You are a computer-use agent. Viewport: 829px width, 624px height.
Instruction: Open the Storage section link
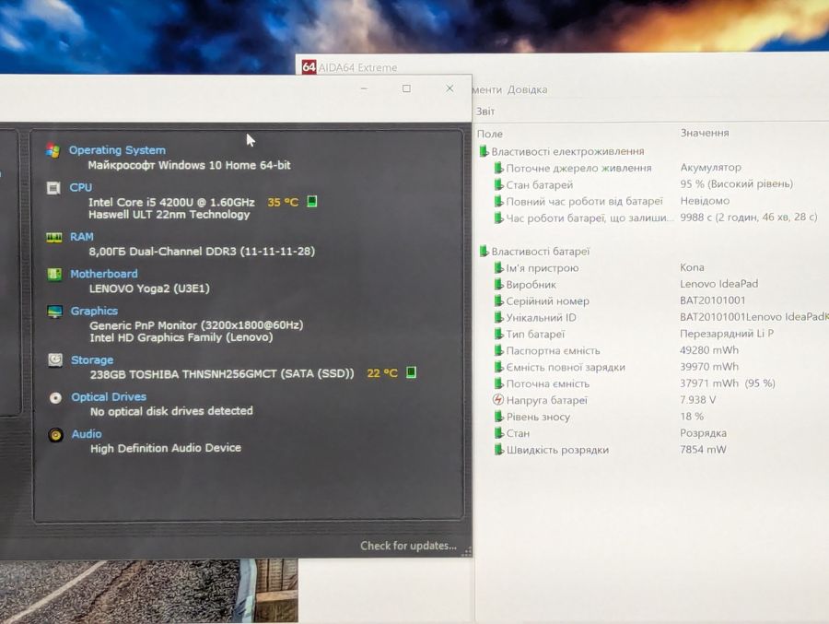(92, 359)
